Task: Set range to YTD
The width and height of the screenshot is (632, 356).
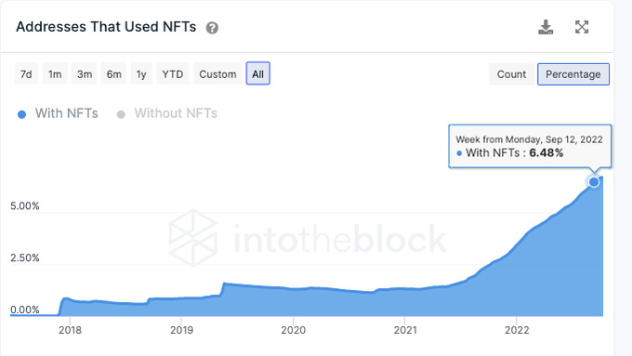Action: [x=173, y=74]
